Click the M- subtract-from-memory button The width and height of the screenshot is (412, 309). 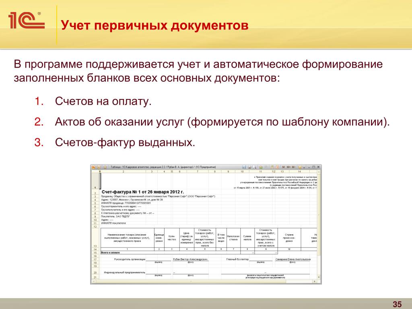(x=294, y=167)
